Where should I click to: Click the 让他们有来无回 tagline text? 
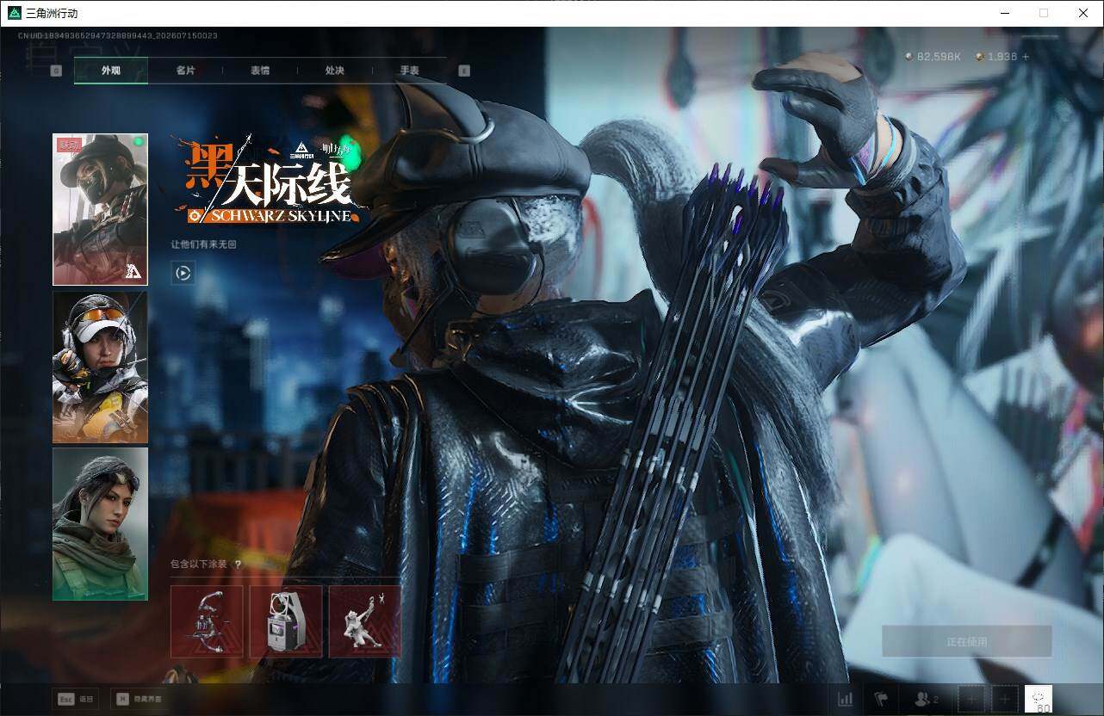tap(203, 244)
